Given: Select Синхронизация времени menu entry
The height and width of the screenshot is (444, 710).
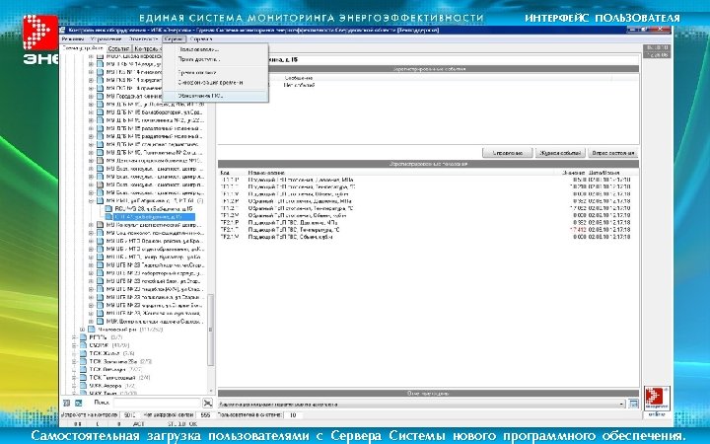Looking at the screenshot, I should 216,83.
